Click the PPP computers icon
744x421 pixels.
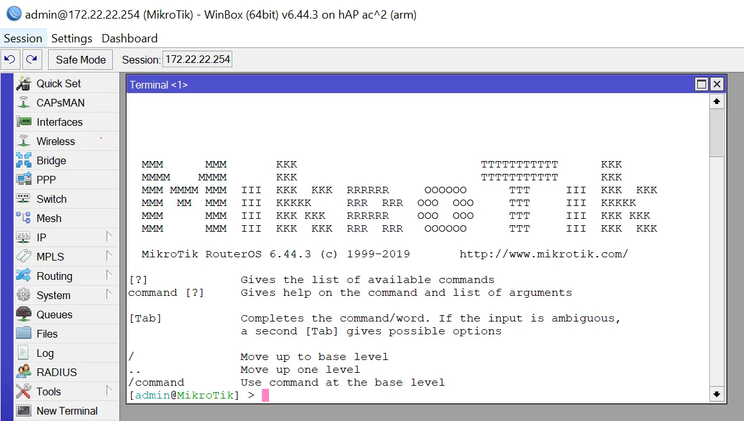[24, 180]
